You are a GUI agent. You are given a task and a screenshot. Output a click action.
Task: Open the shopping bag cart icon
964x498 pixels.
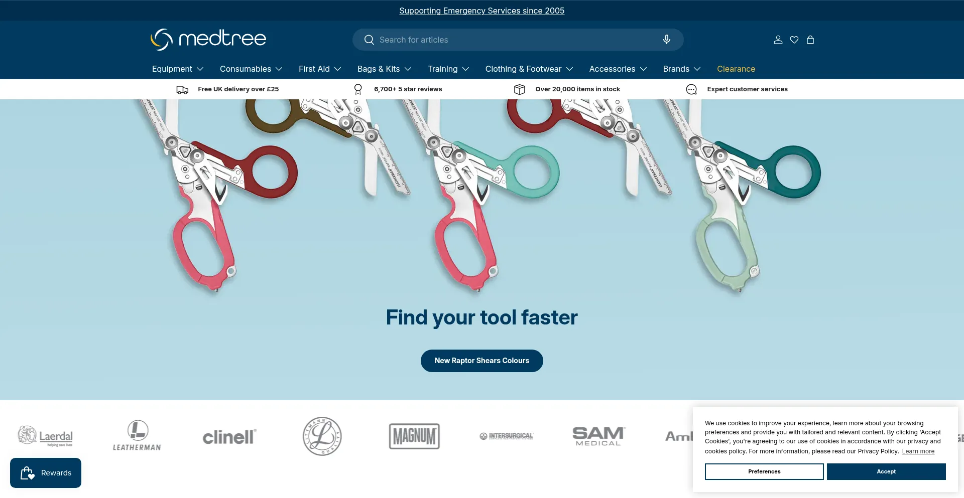(x=810, y=40)
